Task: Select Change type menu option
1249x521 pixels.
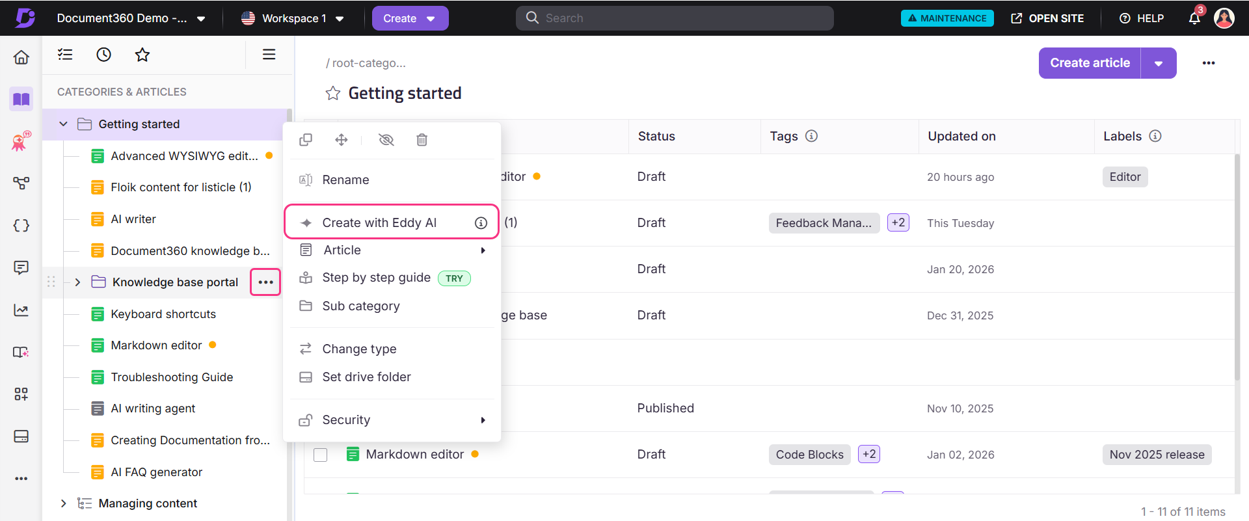Action: click(x=392, y=349)
